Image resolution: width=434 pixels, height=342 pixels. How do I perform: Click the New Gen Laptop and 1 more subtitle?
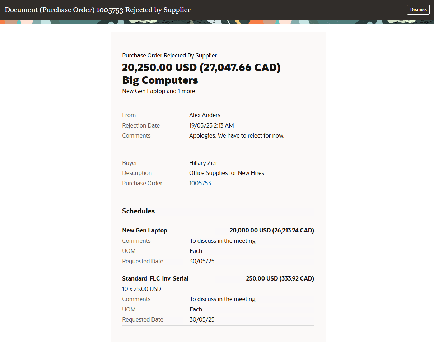tap(158, 91)
